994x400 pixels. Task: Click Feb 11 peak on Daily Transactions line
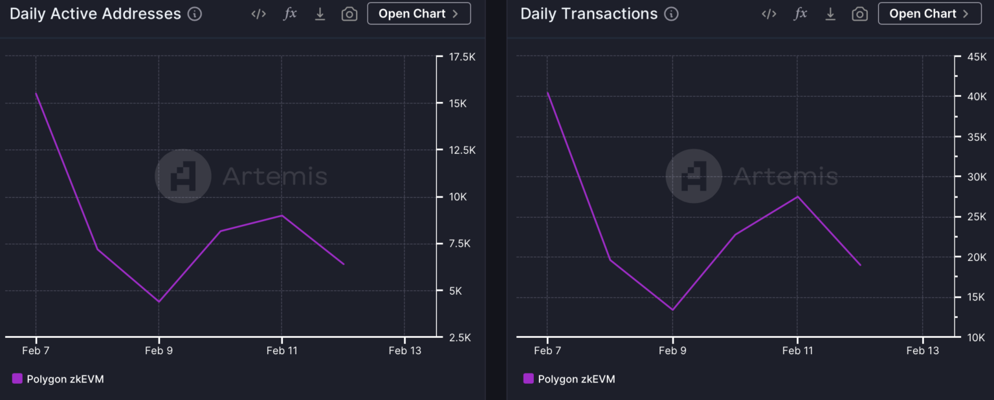[x=797, y=196]
